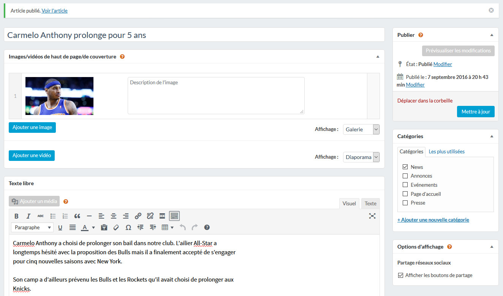Insert the Read More tag
Image resolution: width=503 pixels, height=296 pixels.
(162, 216)
